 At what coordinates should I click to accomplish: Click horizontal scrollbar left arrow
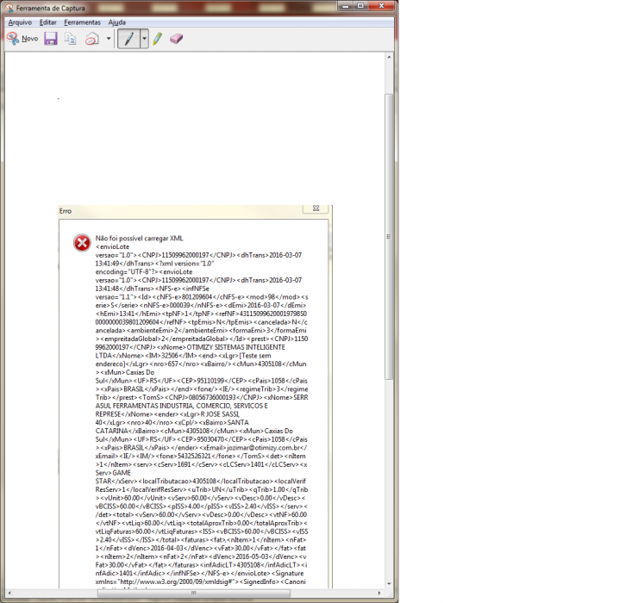click(x=9, y=593)
